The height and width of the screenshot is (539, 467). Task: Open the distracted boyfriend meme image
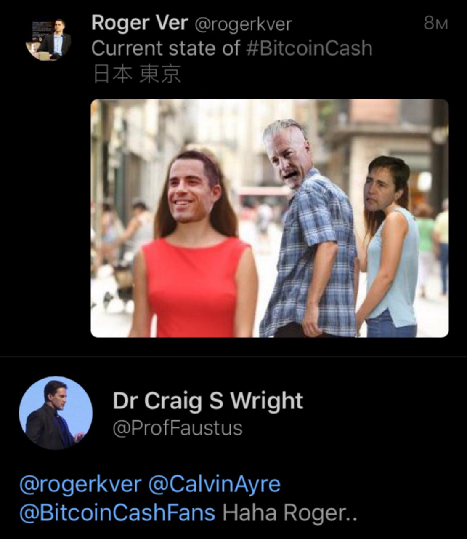point(270,218)
